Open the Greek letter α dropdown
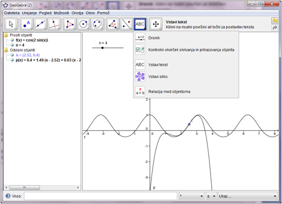 pyautogui.click(x=211, y=196)
